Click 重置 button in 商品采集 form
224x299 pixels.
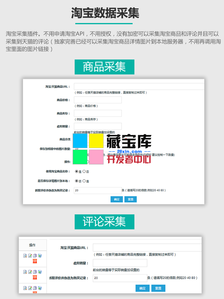point(131,199)
